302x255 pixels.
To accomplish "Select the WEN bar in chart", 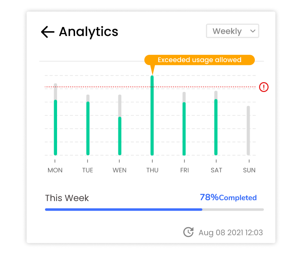I will 120,125.
